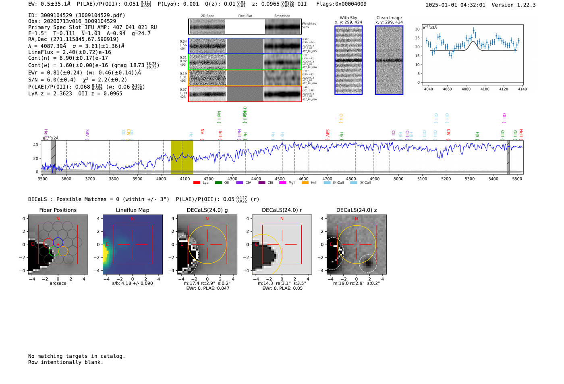Click the Smoothed column header
Viewport: 564px width, 384px height.
[x=282, y=16]
